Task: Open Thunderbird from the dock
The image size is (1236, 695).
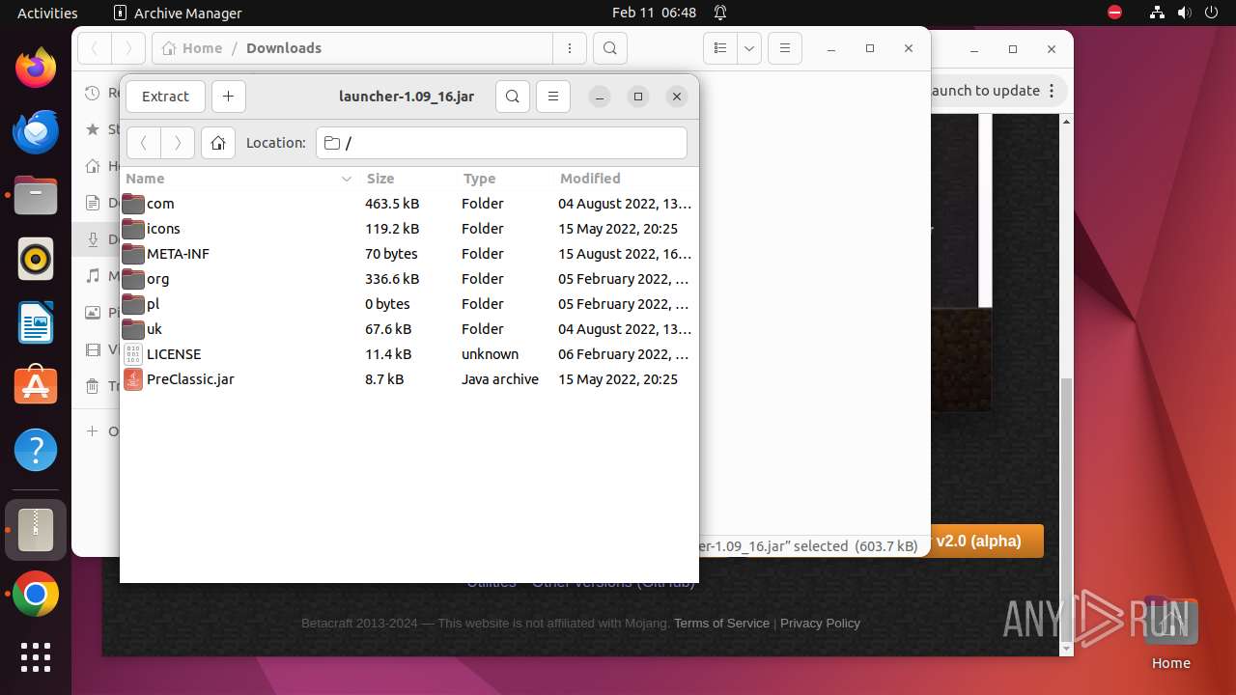Action: (36, 132)
